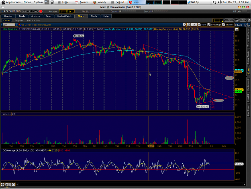Viewport: 251px width, 189px height.
Task: Open the Trade tab
Action: click(22, 16)
